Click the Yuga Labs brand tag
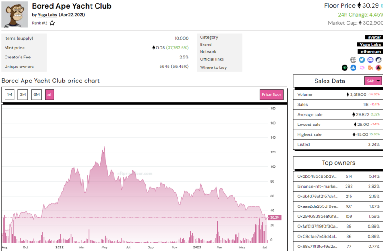Viewport: 383px width, 251px height. [370, 45]
